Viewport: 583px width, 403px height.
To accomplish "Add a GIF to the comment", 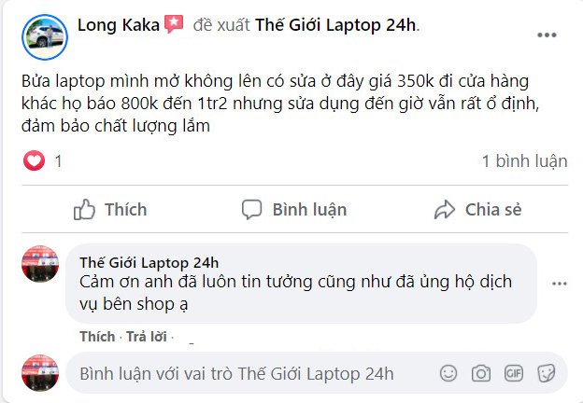I will tap(514, 373).
